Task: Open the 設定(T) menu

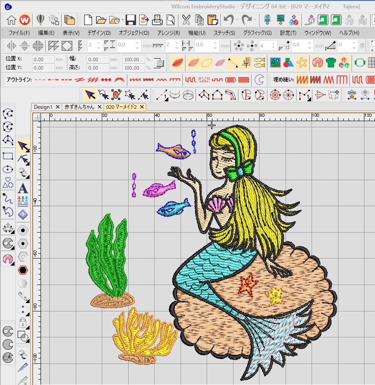Action: (x=288, y=33)
